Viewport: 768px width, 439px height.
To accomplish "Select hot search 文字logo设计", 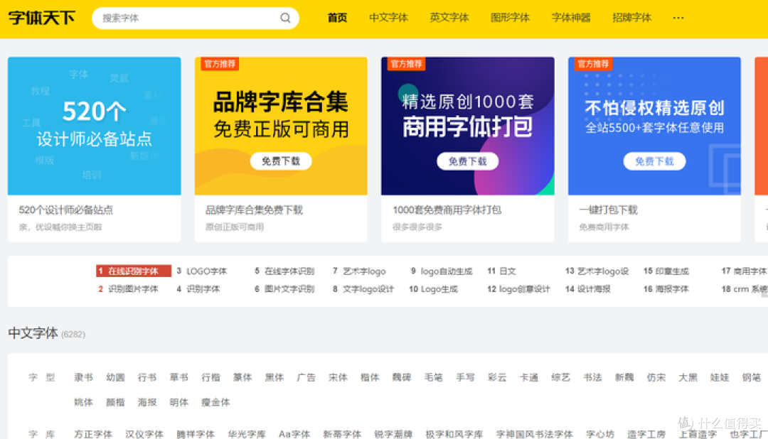I will pos(368,289).
